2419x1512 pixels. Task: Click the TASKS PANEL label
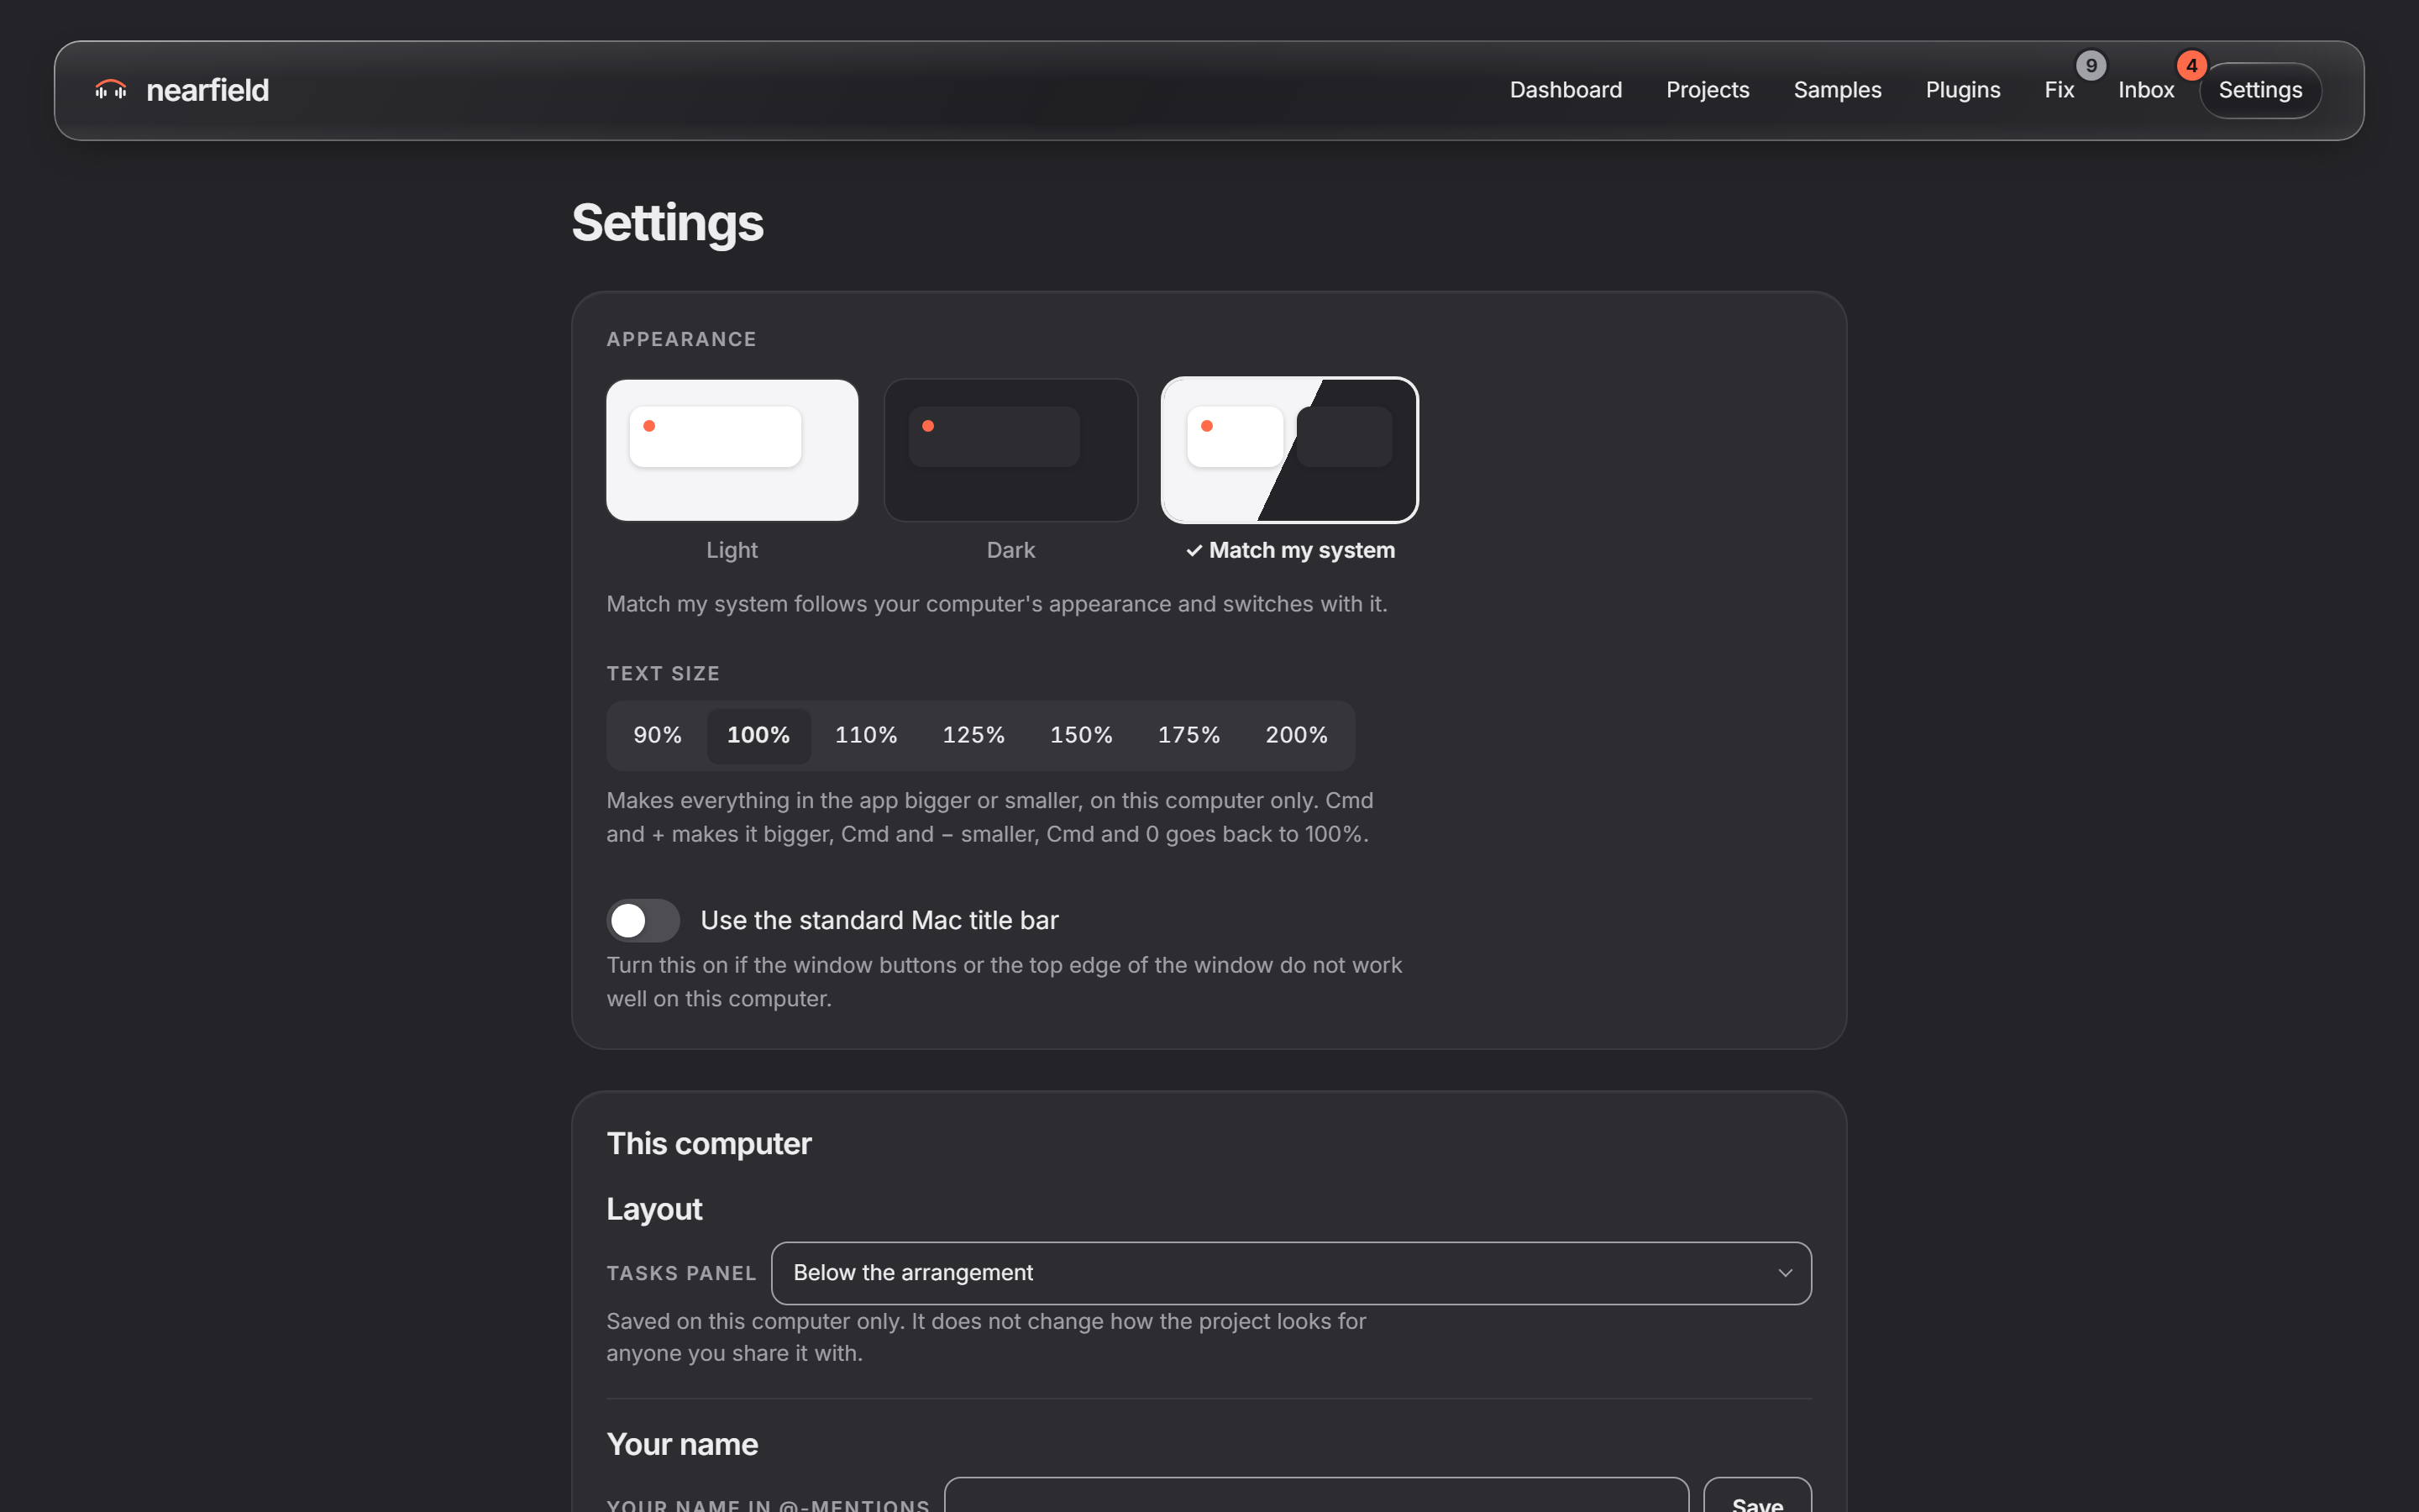[682, 1273]
